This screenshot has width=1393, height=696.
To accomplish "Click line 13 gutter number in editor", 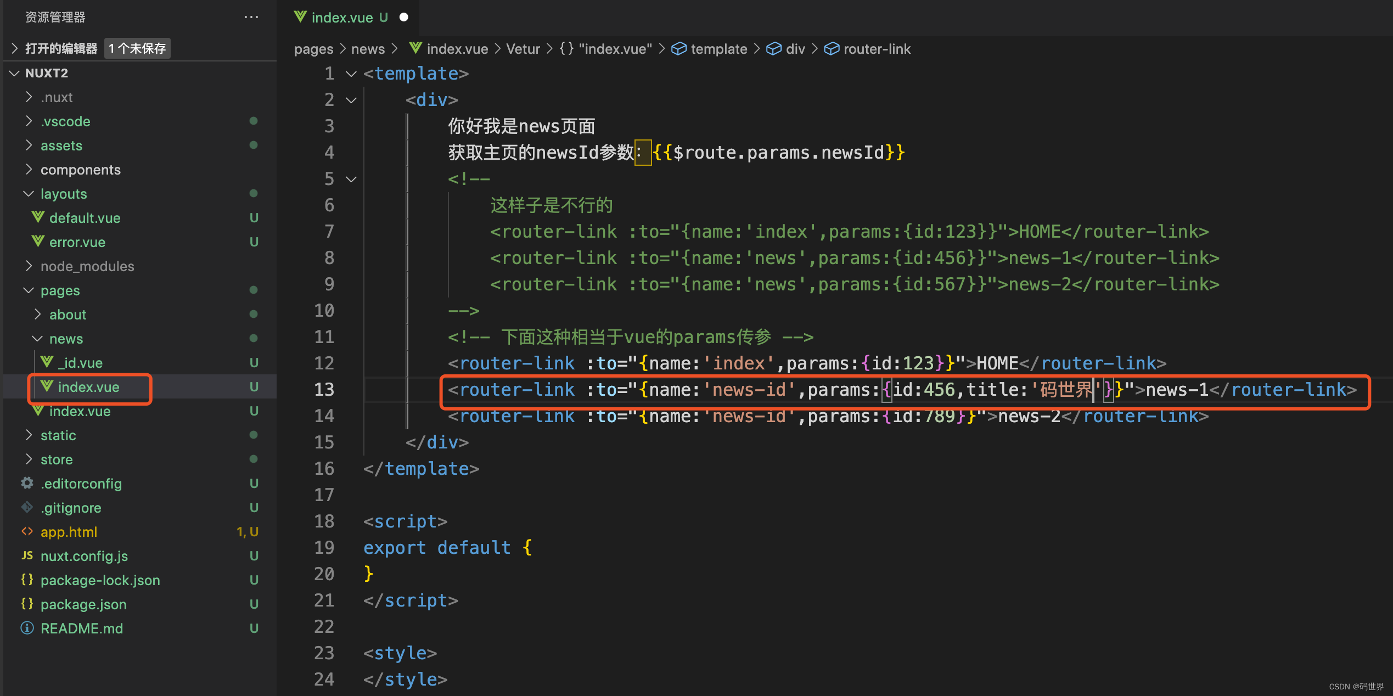I will click(329, 388).
